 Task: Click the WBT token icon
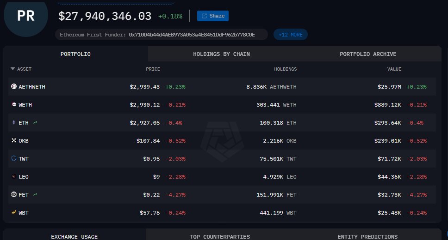pyautogui.click(x=14, y=212)
